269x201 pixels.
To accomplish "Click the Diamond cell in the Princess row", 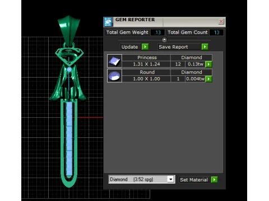I will pyautogui.click(x=192, y=58).
